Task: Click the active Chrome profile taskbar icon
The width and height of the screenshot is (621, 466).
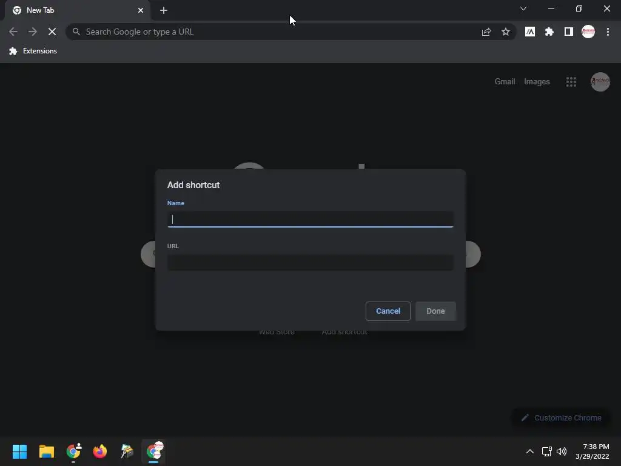Action: 153,451
